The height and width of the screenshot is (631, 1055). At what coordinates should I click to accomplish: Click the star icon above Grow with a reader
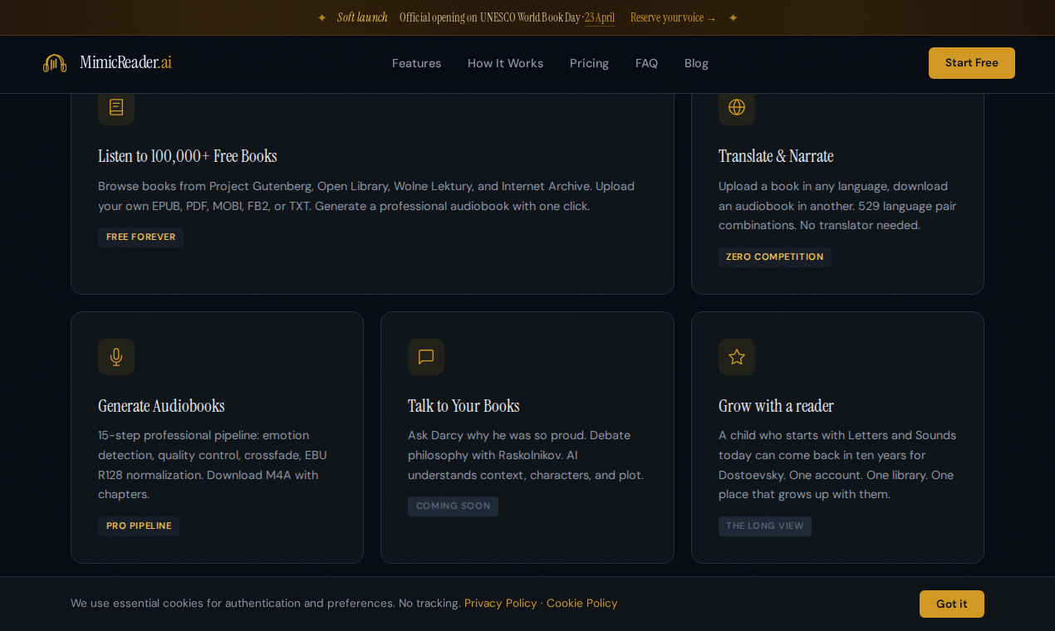coord(737,357)
